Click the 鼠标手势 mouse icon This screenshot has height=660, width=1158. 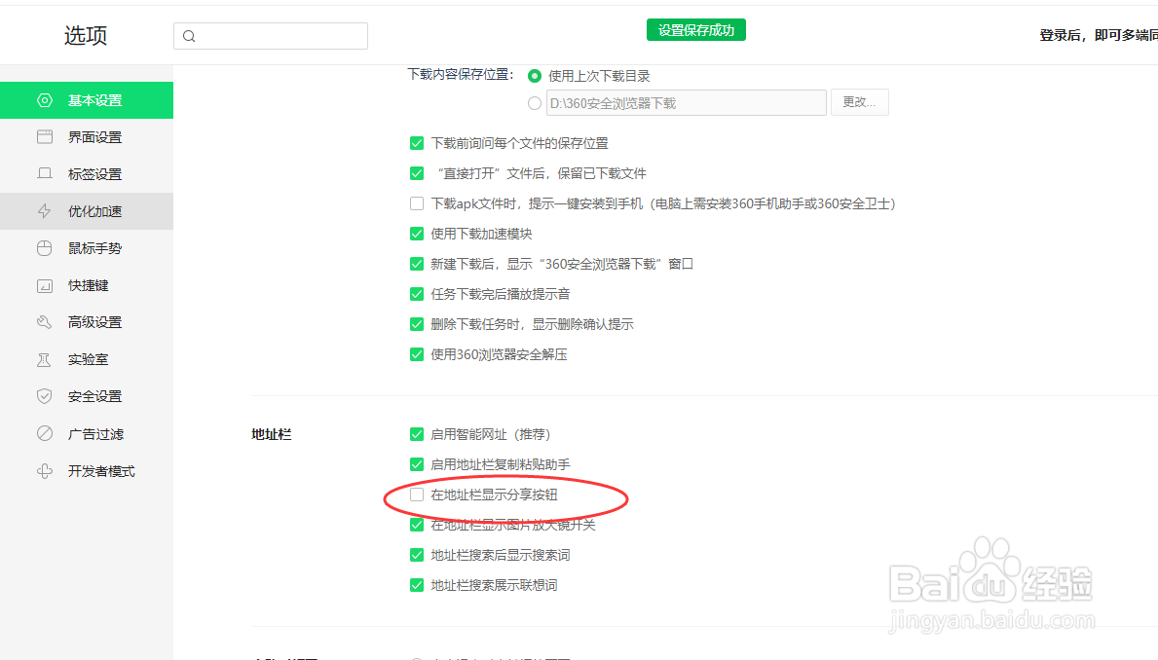[x=44, y=248]
